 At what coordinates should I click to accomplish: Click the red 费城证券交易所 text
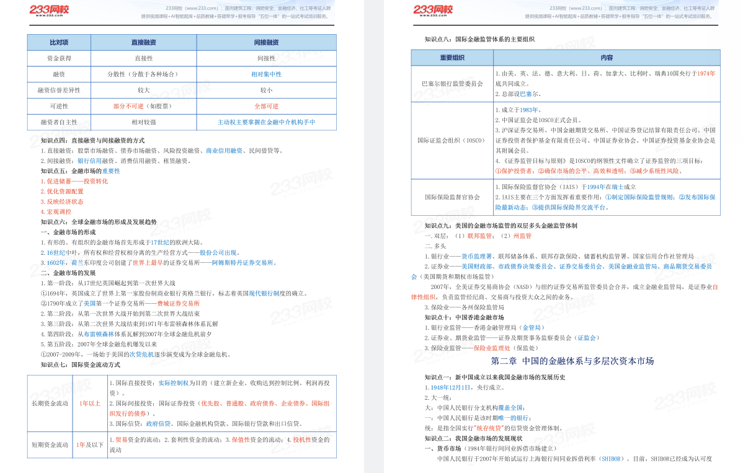(178, 303)
